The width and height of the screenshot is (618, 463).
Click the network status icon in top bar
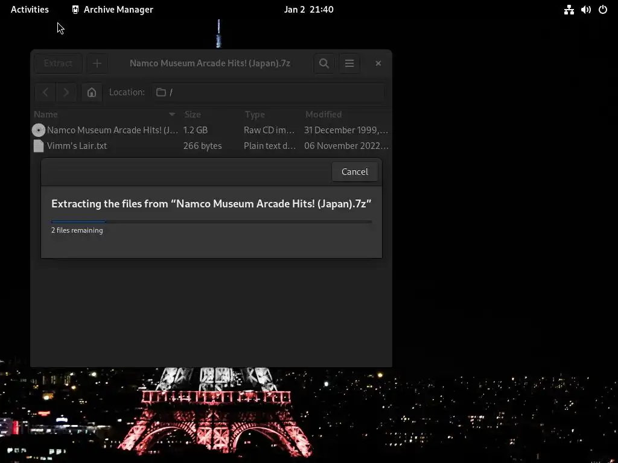pos(569,10)
